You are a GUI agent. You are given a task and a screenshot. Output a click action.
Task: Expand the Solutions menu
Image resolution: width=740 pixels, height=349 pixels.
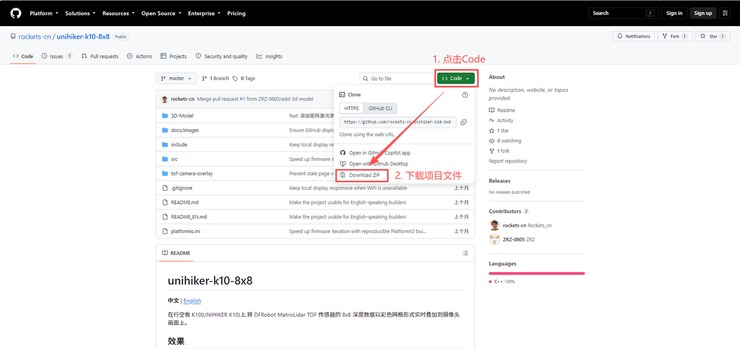(x=80, y=13)
